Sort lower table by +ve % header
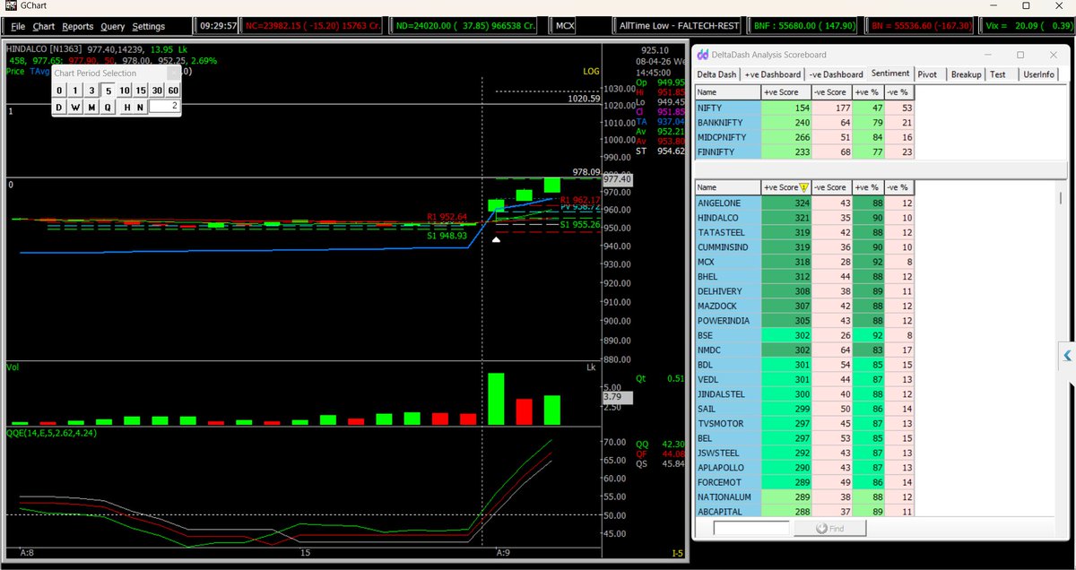1076x570 pixels. 866,187
